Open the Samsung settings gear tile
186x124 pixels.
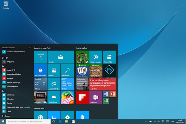[67, 115]
